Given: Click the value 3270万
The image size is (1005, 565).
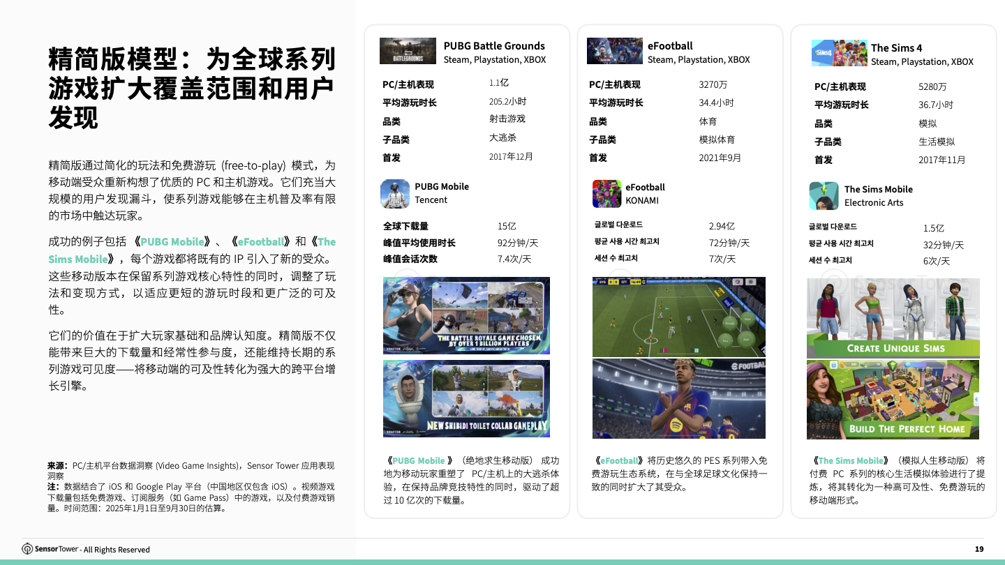Looking at the screenshot, I should 713,84.
